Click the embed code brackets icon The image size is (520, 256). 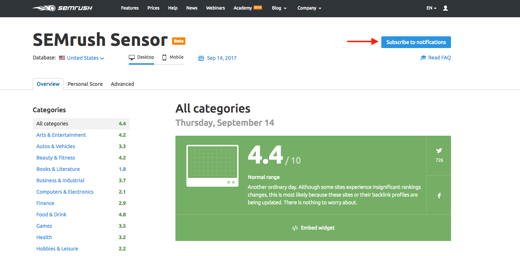coord(295,228)
